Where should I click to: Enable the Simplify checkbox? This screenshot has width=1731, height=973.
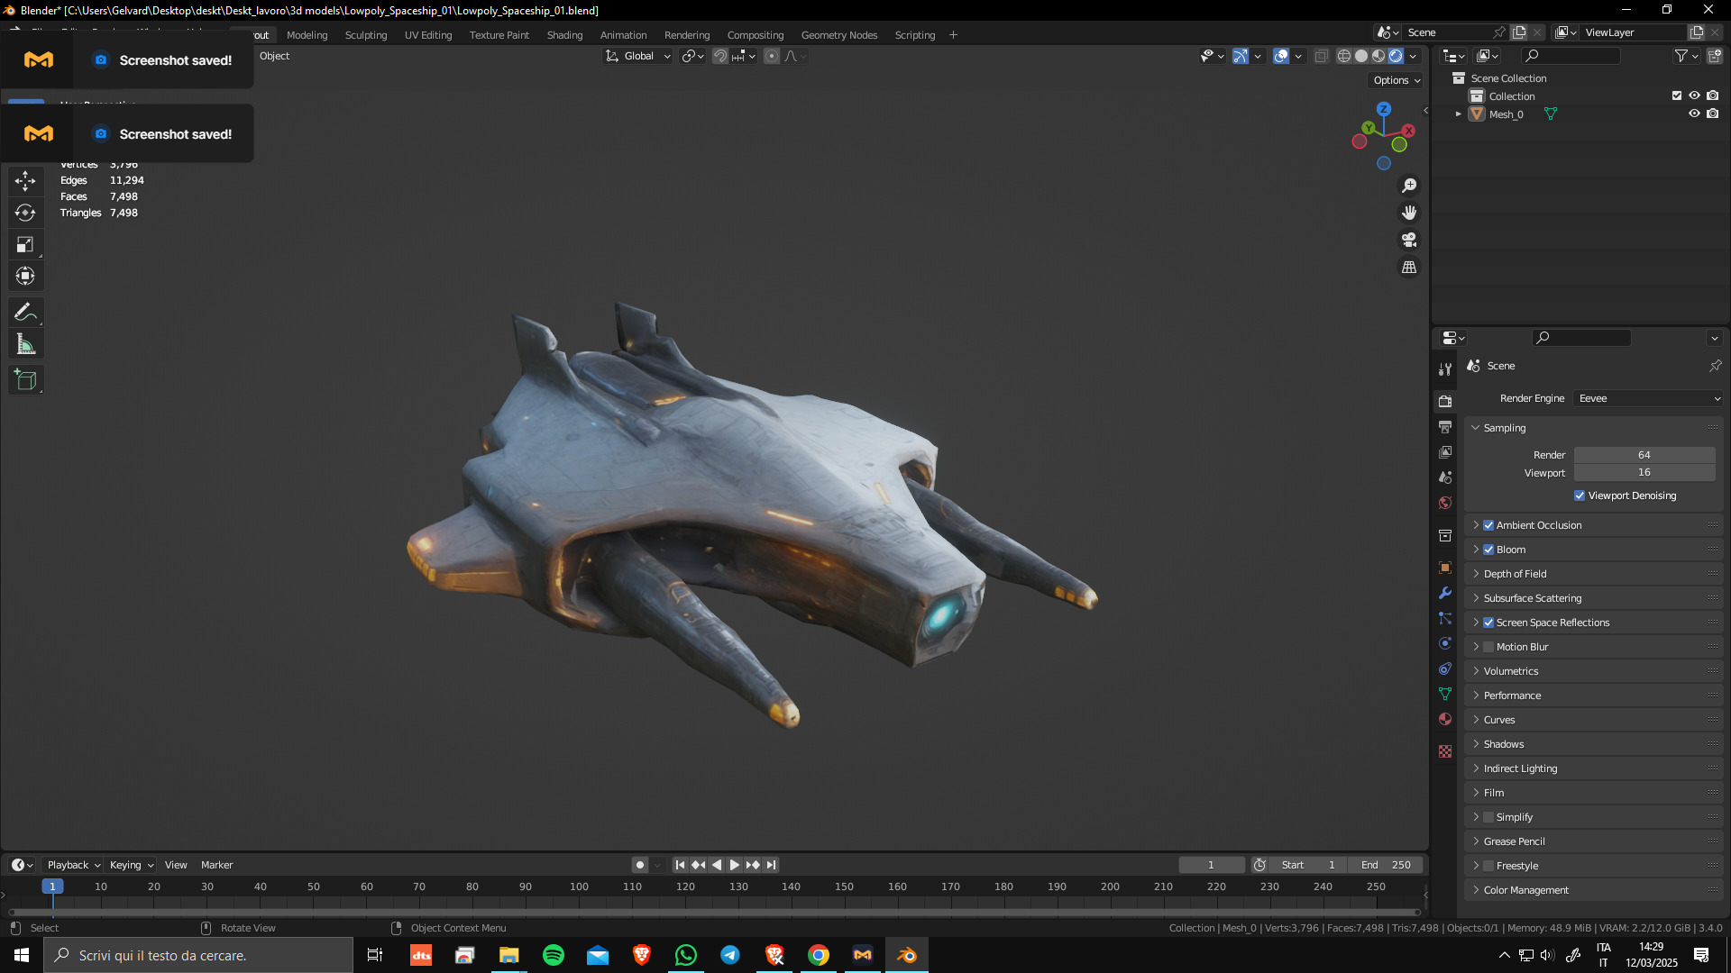click(1488, 817)
